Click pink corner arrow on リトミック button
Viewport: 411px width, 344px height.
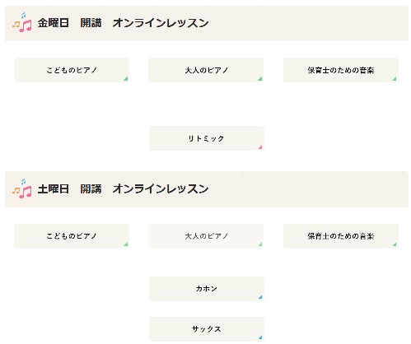click(260, 147)
